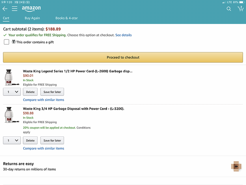The height and width of the screenshot is (185, 246).
Task: Tap '30-day returns on millions of items'
Action: click(x=29, y=169)
